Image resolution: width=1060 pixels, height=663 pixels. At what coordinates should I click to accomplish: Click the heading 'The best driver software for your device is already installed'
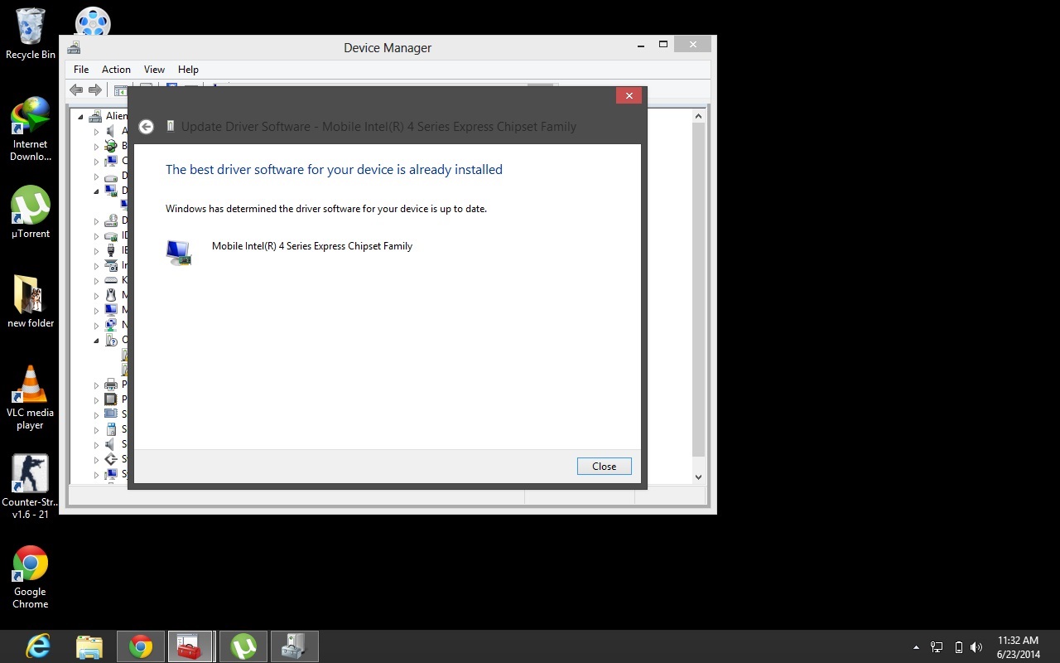[x=334, y=170]
